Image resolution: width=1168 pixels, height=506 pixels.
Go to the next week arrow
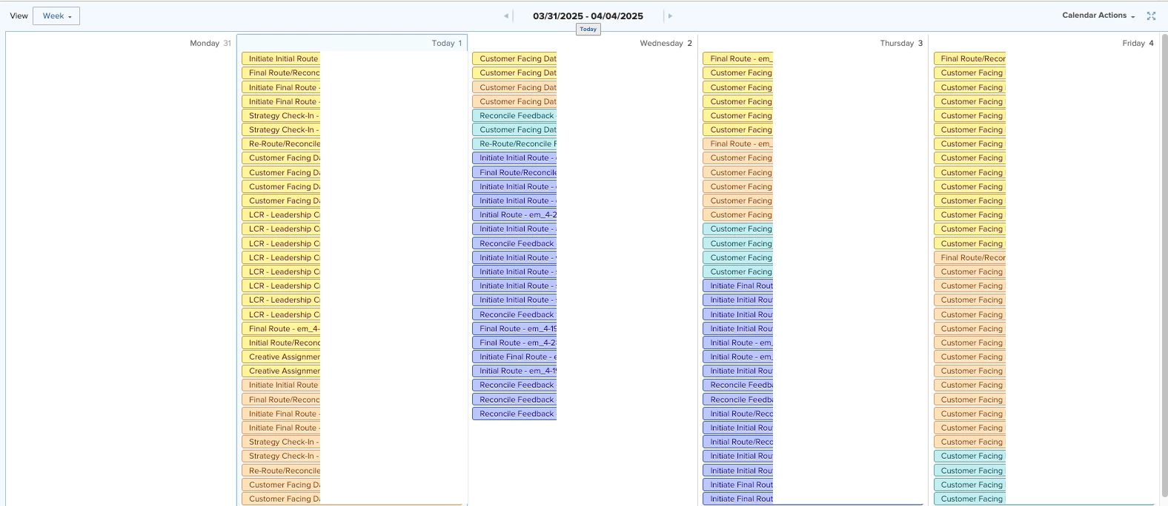tap(670, 16)
